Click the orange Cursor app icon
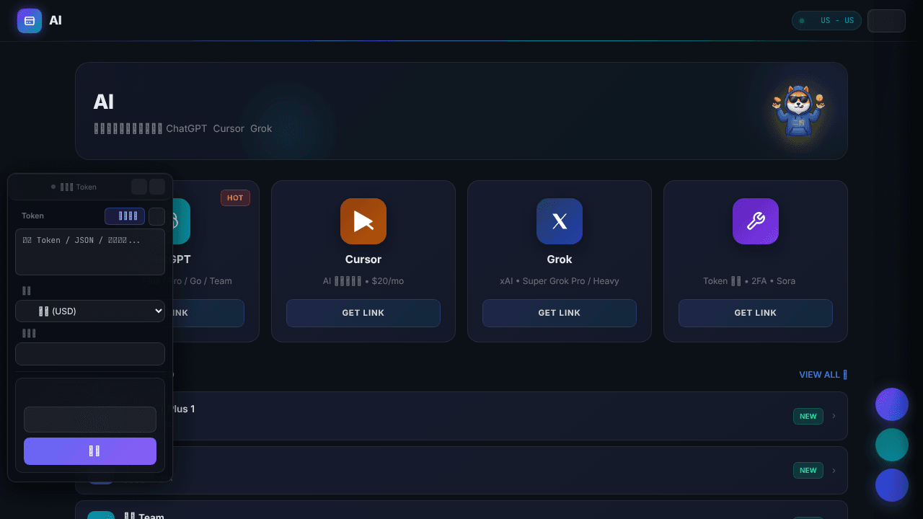 [363, 221]
